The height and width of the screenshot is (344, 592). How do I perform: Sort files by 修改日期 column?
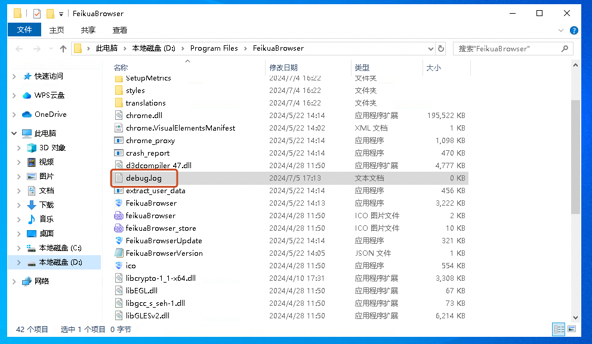(x=283, y=68)
